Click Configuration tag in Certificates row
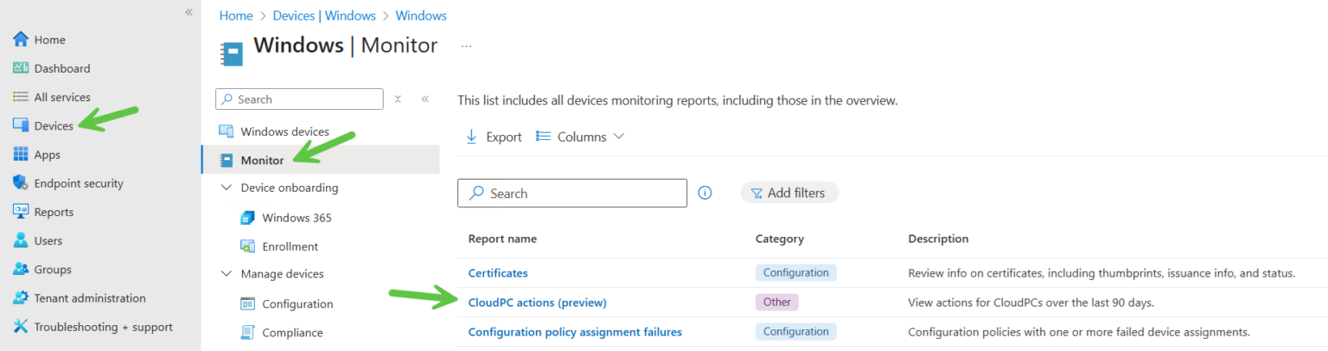This screenshot has height=351, width=1328. tap(796, 272)
